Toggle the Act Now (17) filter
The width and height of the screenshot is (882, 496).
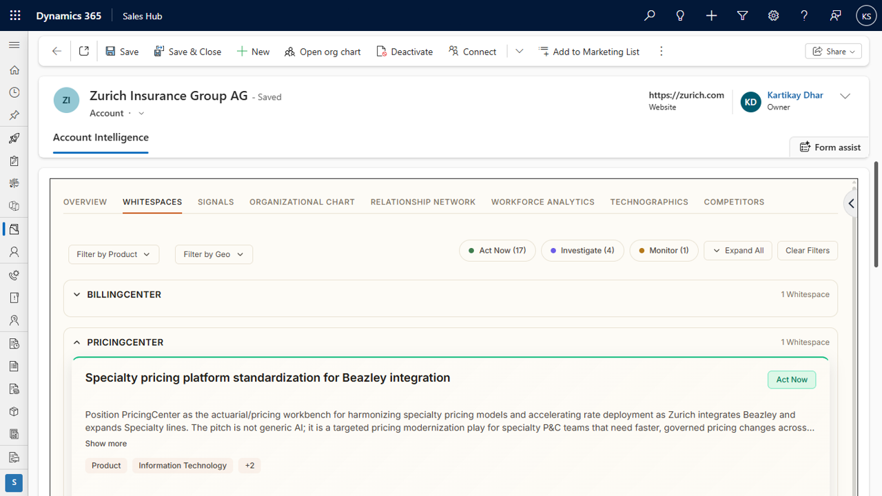click(497, 251)
